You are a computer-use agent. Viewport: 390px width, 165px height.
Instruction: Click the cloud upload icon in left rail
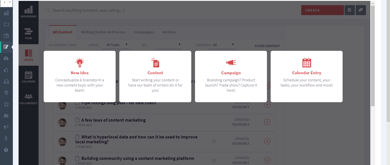6,58
